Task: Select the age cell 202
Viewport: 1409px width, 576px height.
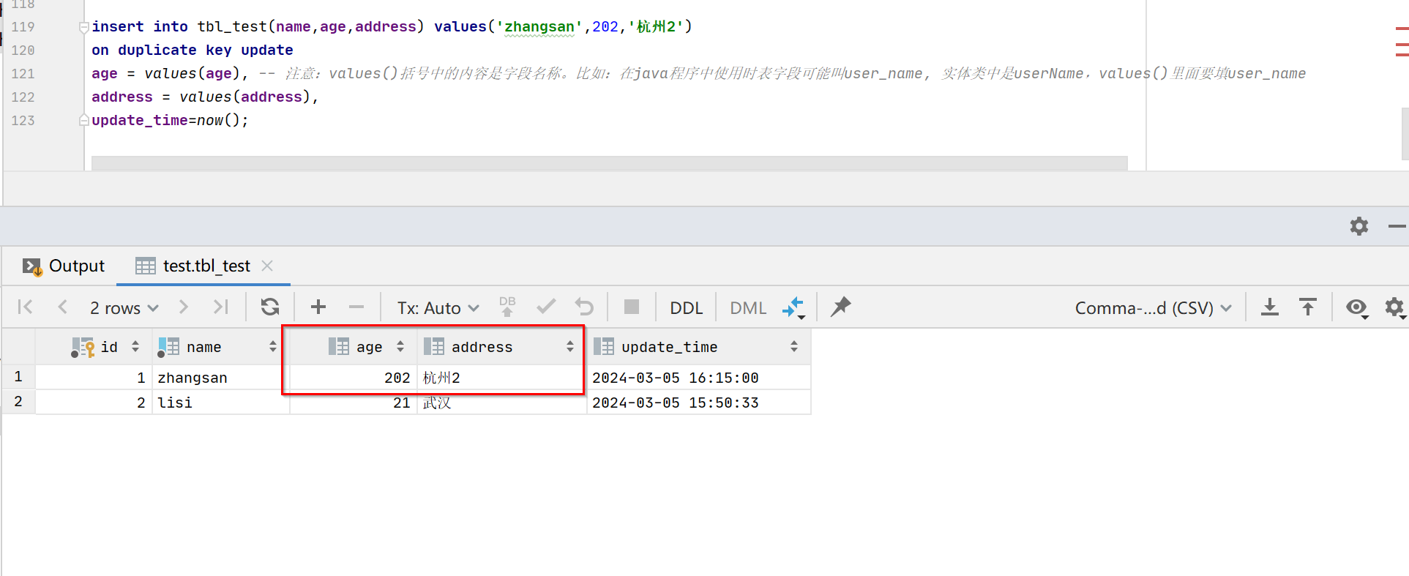Action: pos(354,378)
